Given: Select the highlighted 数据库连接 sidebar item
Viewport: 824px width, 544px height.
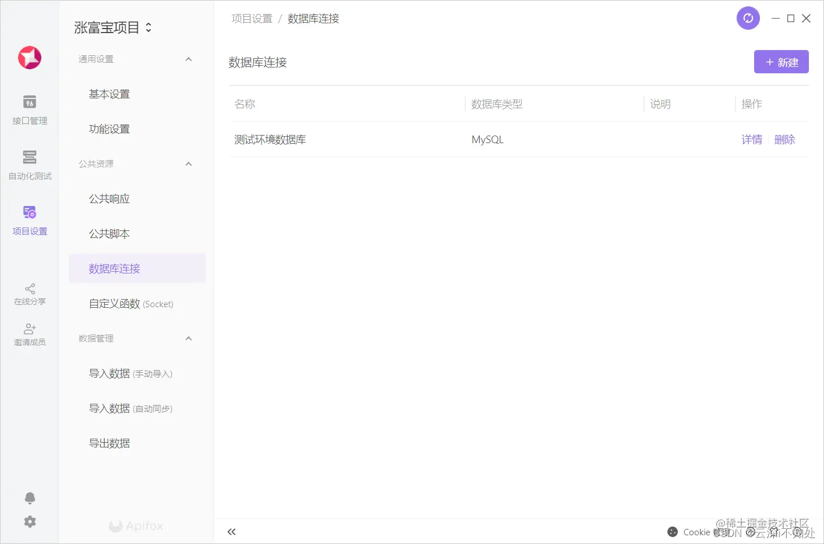Looking at the screenshot, I should pyautogui.click(x=137, y=269).
